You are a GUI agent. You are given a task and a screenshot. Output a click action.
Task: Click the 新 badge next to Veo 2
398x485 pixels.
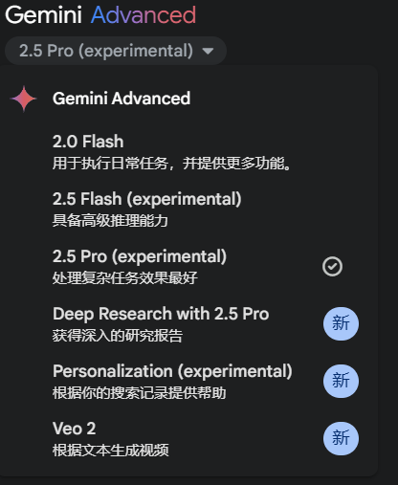tap(341, 438)
